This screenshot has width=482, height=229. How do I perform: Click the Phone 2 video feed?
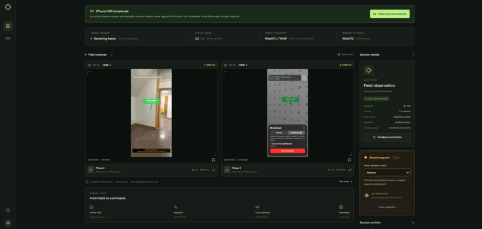pyautogui.click(x=288, y=113)
